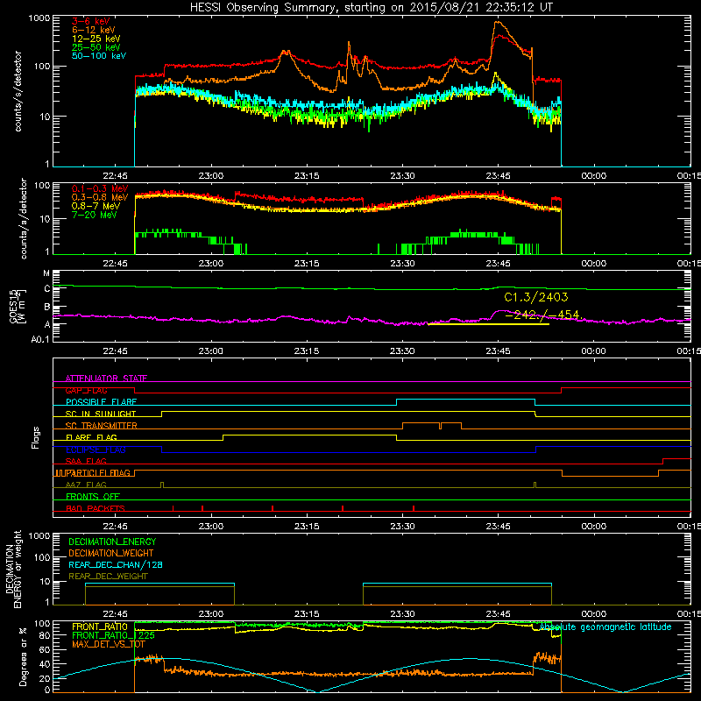This screenshot has width=701, height=701.
Task: Click the 23:00 tick label under top plot
Action: (210, 176)
